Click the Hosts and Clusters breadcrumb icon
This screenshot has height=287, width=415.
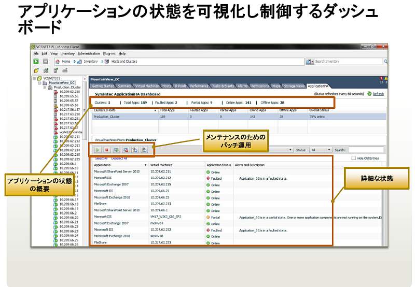pos(107,61)
